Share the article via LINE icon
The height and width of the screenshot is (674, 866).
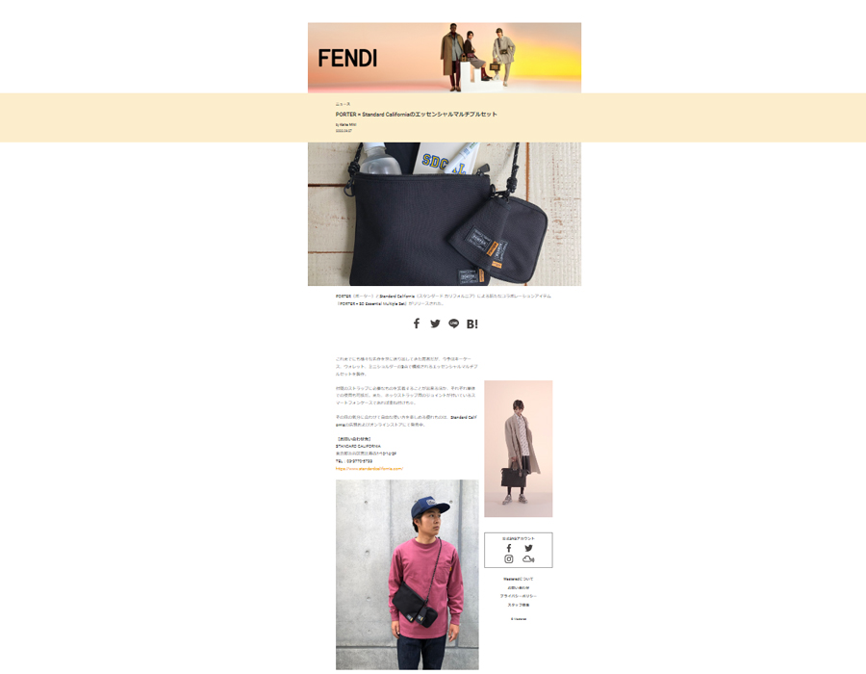(x=453, y=324)
